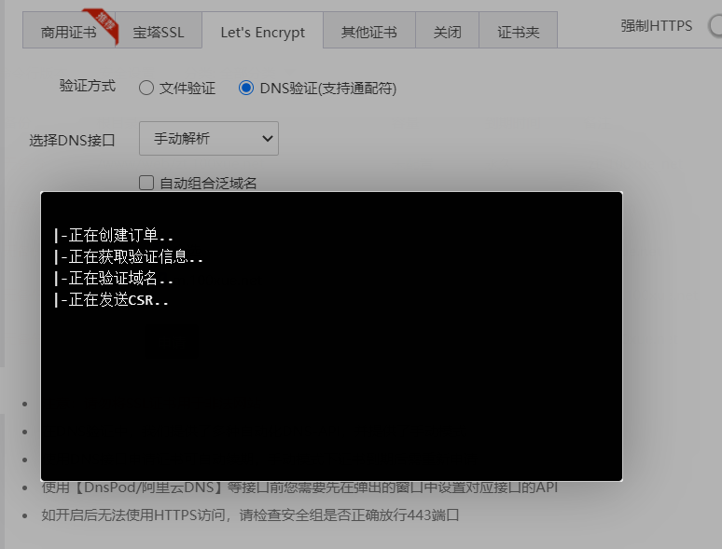Click the 强制HTTPS label
722x549 pixels.
[656, 26]
